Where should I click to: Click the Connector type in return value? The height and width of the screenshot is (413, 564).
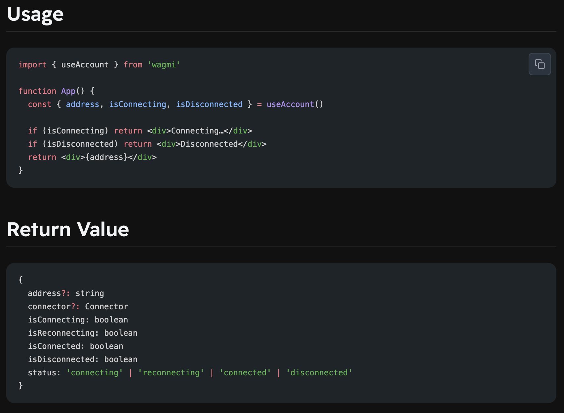106,307
